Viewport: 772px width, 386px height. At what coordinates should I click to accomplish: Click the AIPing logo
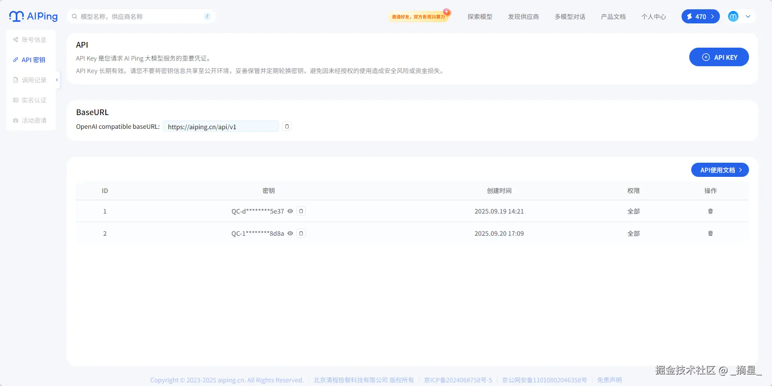click(x=34, y=16)
